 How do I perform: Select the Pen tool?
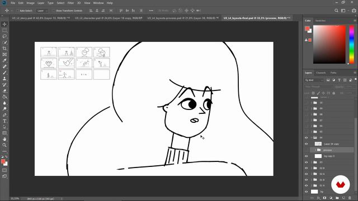click(4, 115)
